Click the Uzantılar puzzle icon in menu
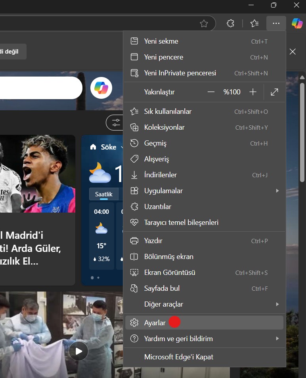Screen dimensions: 306x378 134,207
